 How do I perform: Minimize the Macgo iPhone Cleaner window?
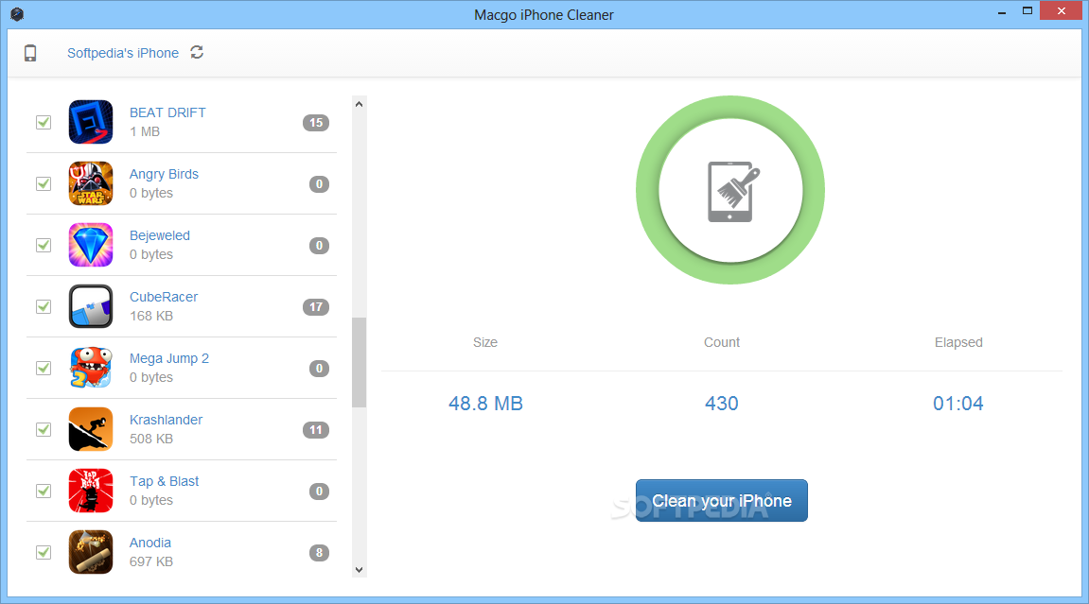tap(1002, 11)
